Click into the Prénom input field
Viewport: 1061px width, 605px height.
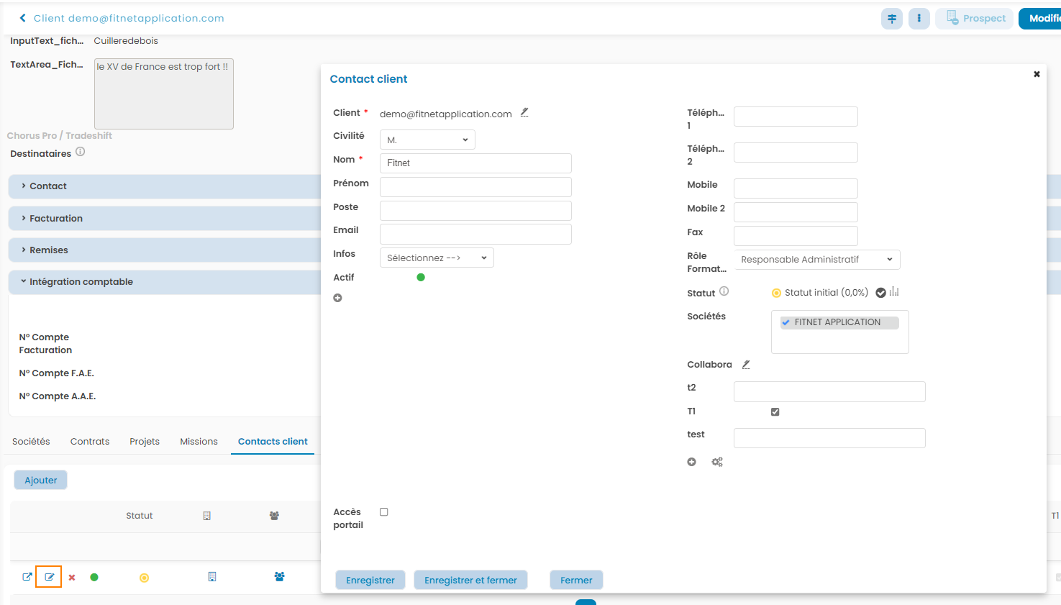[475, 187]
